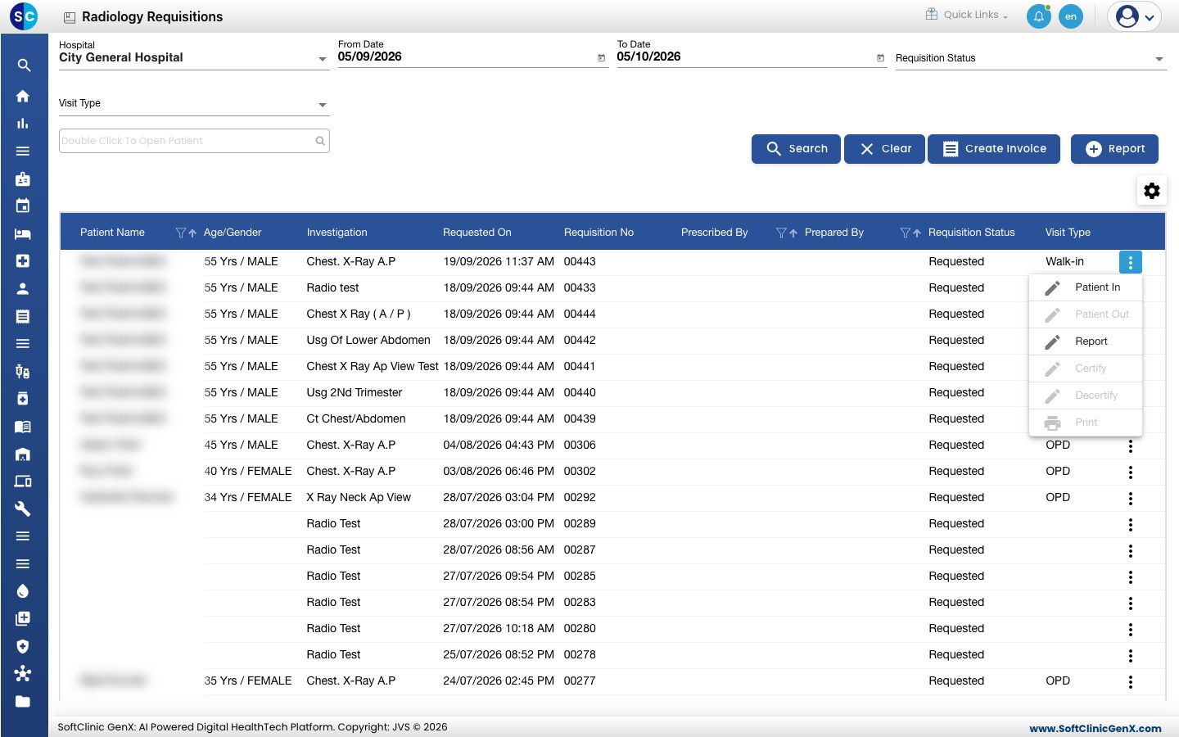Open row actions for requisition 00277

(1131, 682)
